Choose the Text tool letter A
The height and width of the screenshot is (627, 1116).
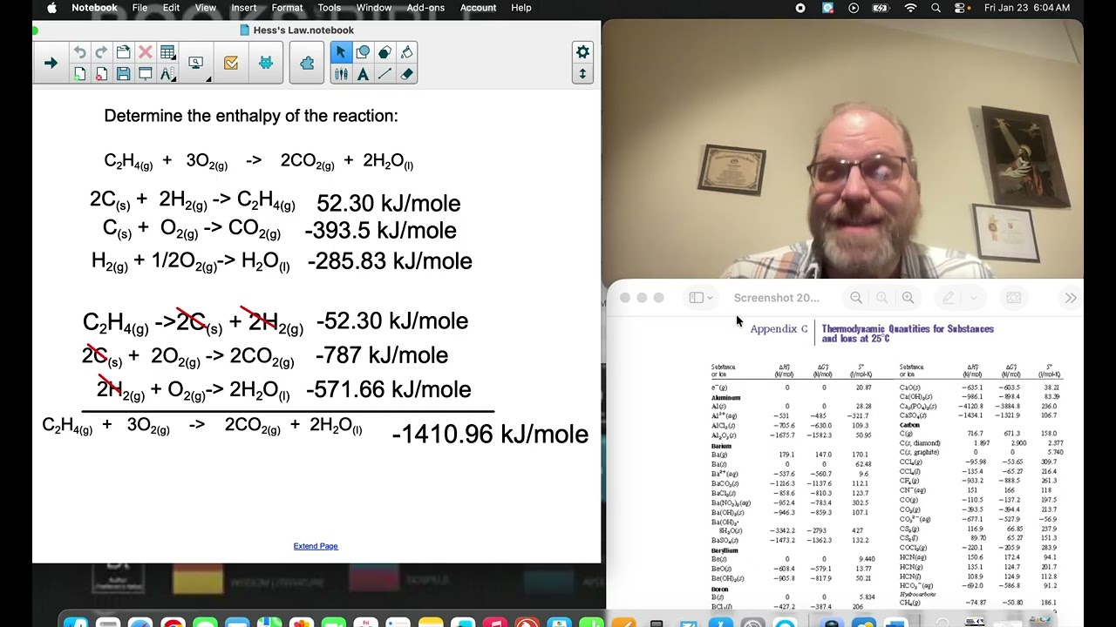point(363,74)
